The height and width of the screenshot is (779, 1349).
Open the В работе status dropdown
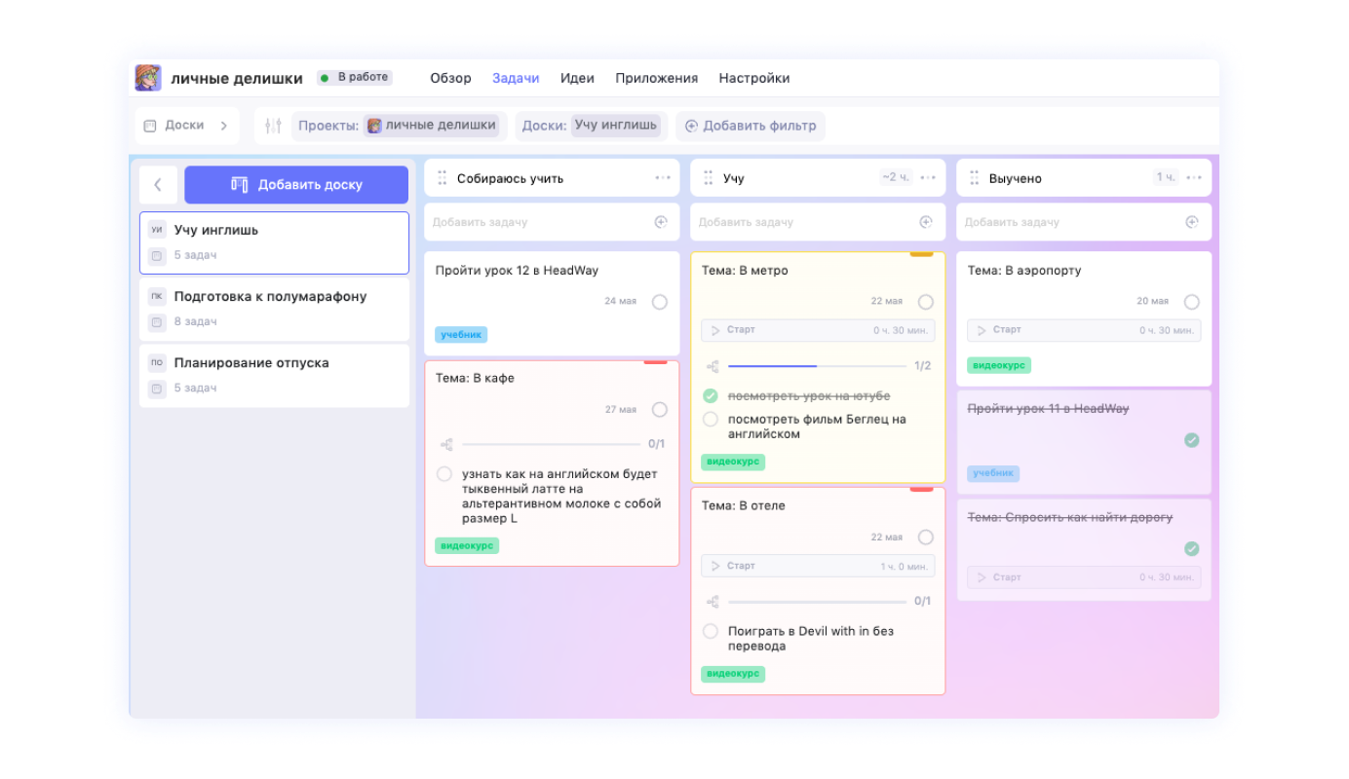pos(355,78)
